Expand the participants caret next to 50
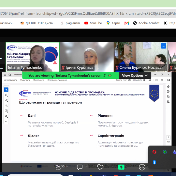Viewport: 176px width, 176px height. (67, 166)
